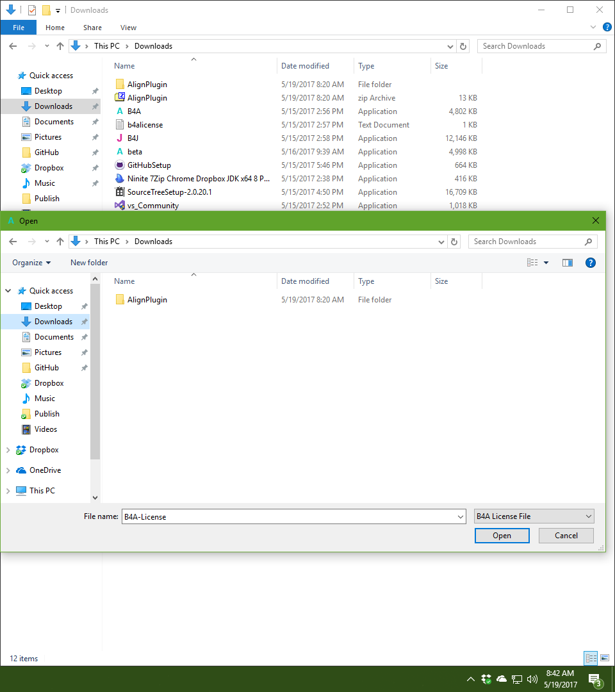Click New folder icon in Explorer title bar
This screenshot has height=692, width=615.
tap(46, 10)
